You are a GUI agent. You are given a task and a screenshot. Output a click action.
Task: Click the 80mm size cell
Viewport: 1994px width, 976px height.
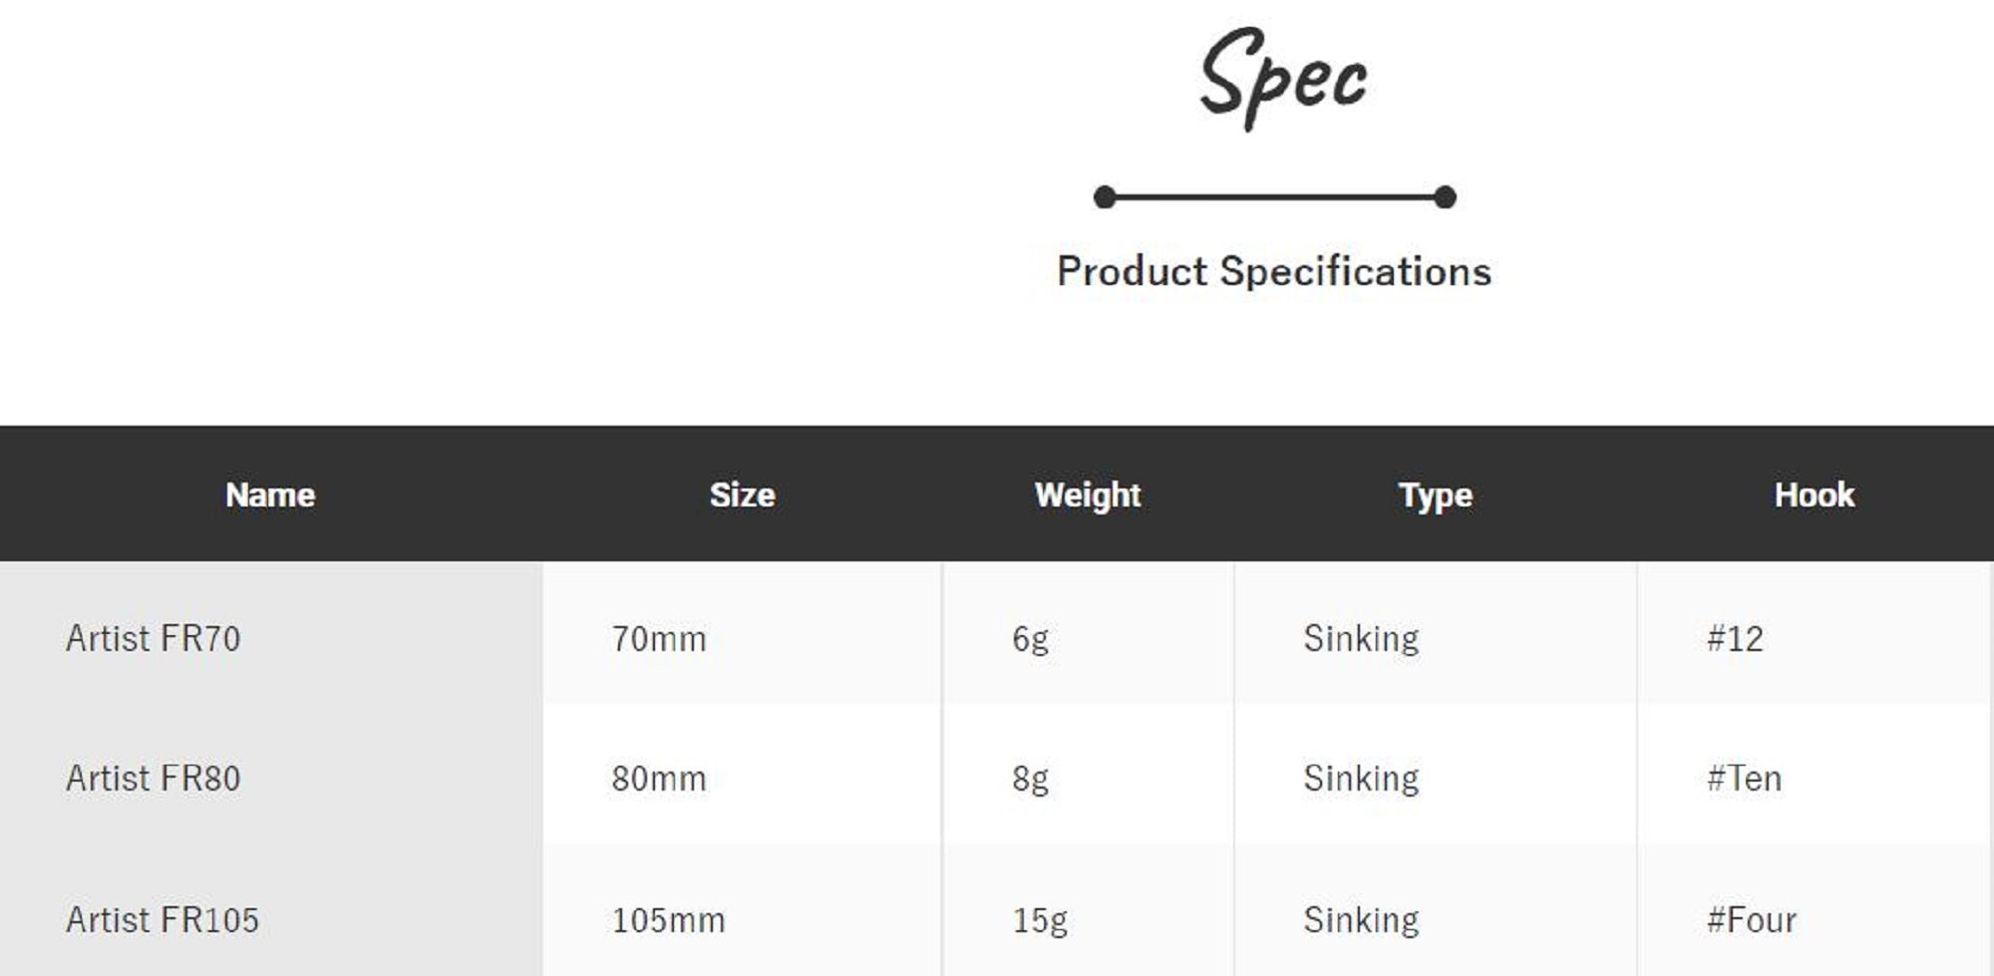point(659,778)
